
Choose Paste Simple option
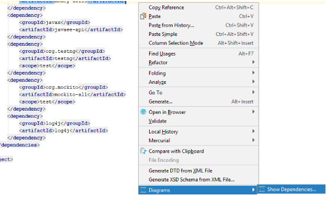point(199,34)
